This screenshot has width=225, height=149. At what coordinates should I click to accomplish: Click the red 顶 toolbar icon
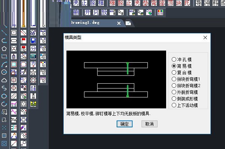171,3
